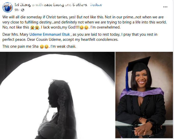The image size is (174, 139).
Task: View the graduation cap and gown photo
Action: pyautogui.click(x=144, y=95)
